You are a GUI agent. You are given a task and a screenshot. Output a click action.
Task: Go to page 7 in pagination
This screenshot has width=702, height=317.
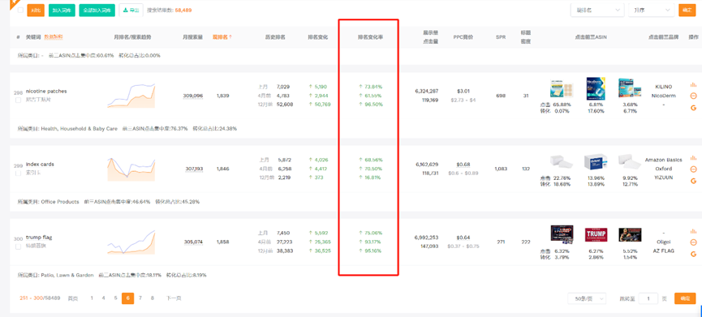click(x=140, y=298)
